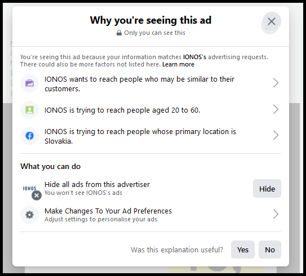The image size is (306, 276).
Task: Expand the Ad Preferences chevron arrow
Action: coord(276,214)
